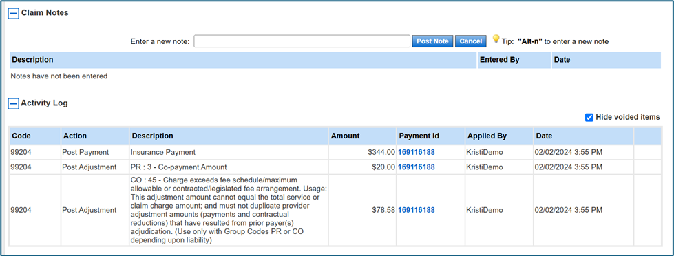The height and width of the screenshot is (256, 674).
Task: Click the date in the Insurance Payment row
Action: coord(568,152)
